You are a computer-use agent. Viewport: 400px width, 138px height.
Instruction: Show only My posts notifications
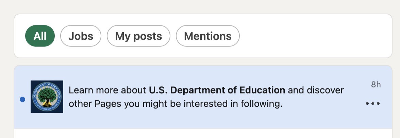pyautogui.click(x=138, y=36)
